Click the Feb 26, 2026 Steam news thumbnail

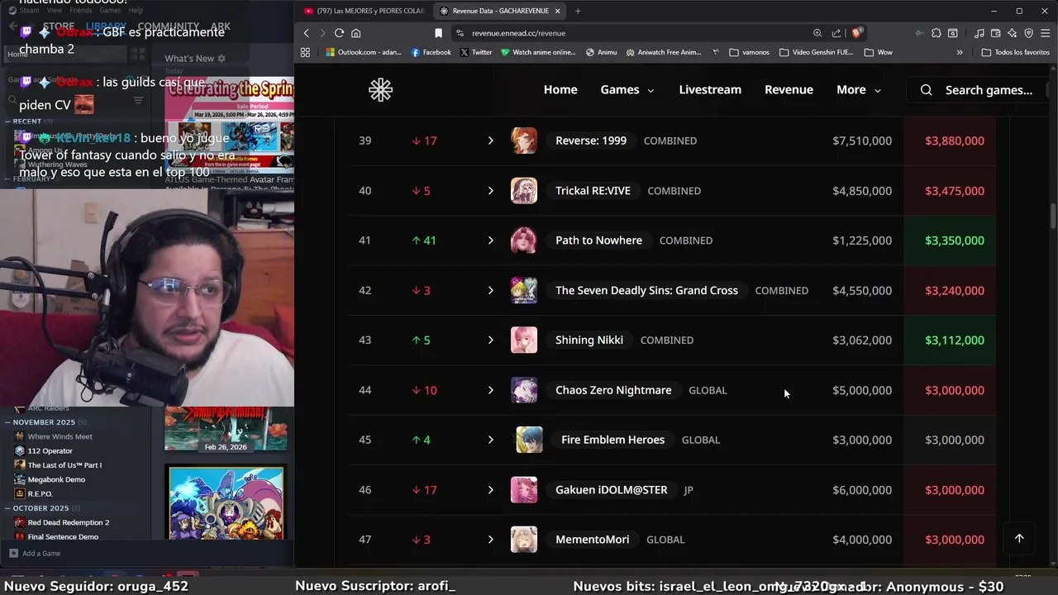pos(226,428)
